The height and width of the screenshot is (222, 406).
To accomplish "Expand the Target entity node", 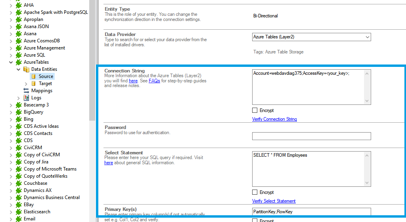I will (x=26, y=83).
